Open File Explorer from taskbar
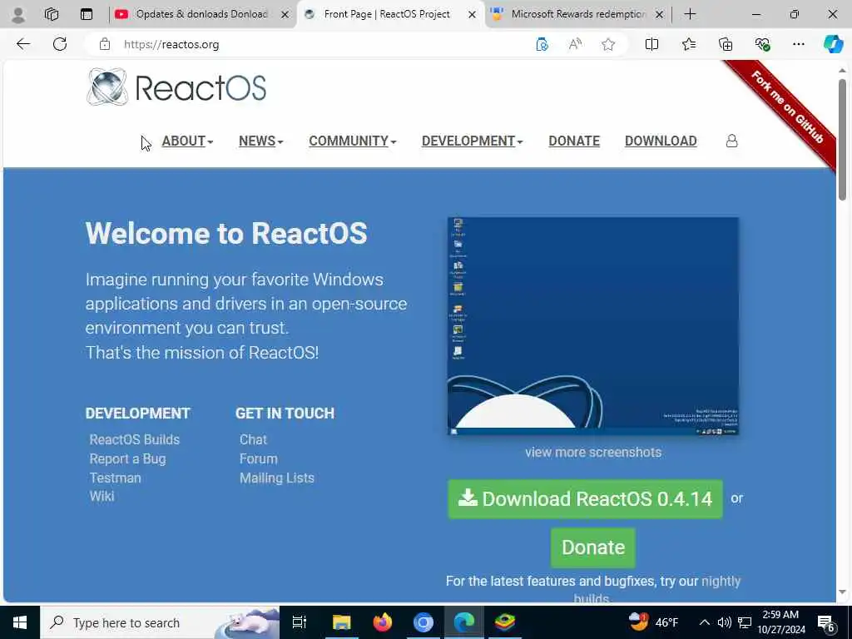The width and height of the screenshot is (852, 639). point(342,622)
